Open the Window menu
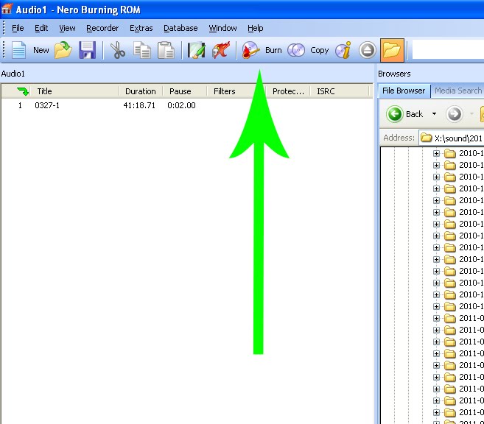484x424 pixels. [222, 28]
